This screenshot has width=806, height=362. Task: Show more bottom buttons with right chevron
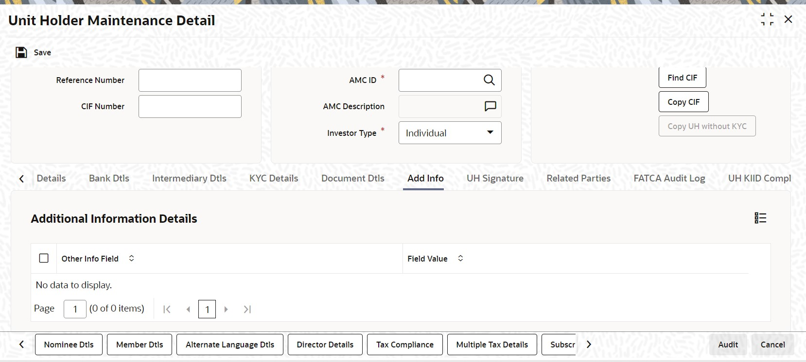pos(589,345)
